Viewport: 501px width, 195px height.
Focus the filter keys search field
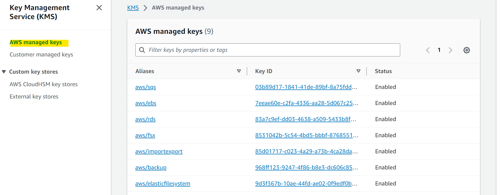coord(268,50)
